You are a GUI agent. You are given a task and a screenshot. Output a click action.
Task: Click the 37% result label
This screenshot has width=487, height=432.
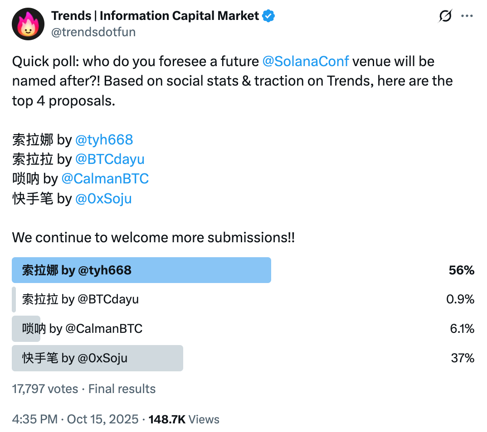click(463, 358)
